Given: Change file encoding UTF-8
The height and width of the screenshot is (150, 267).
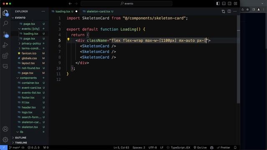Looking at the screenshot, I should click(x=153, y=147).
